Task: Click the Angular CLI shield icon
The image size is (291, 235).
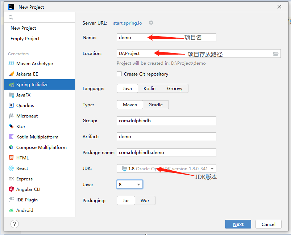Action: click(11, 189)
